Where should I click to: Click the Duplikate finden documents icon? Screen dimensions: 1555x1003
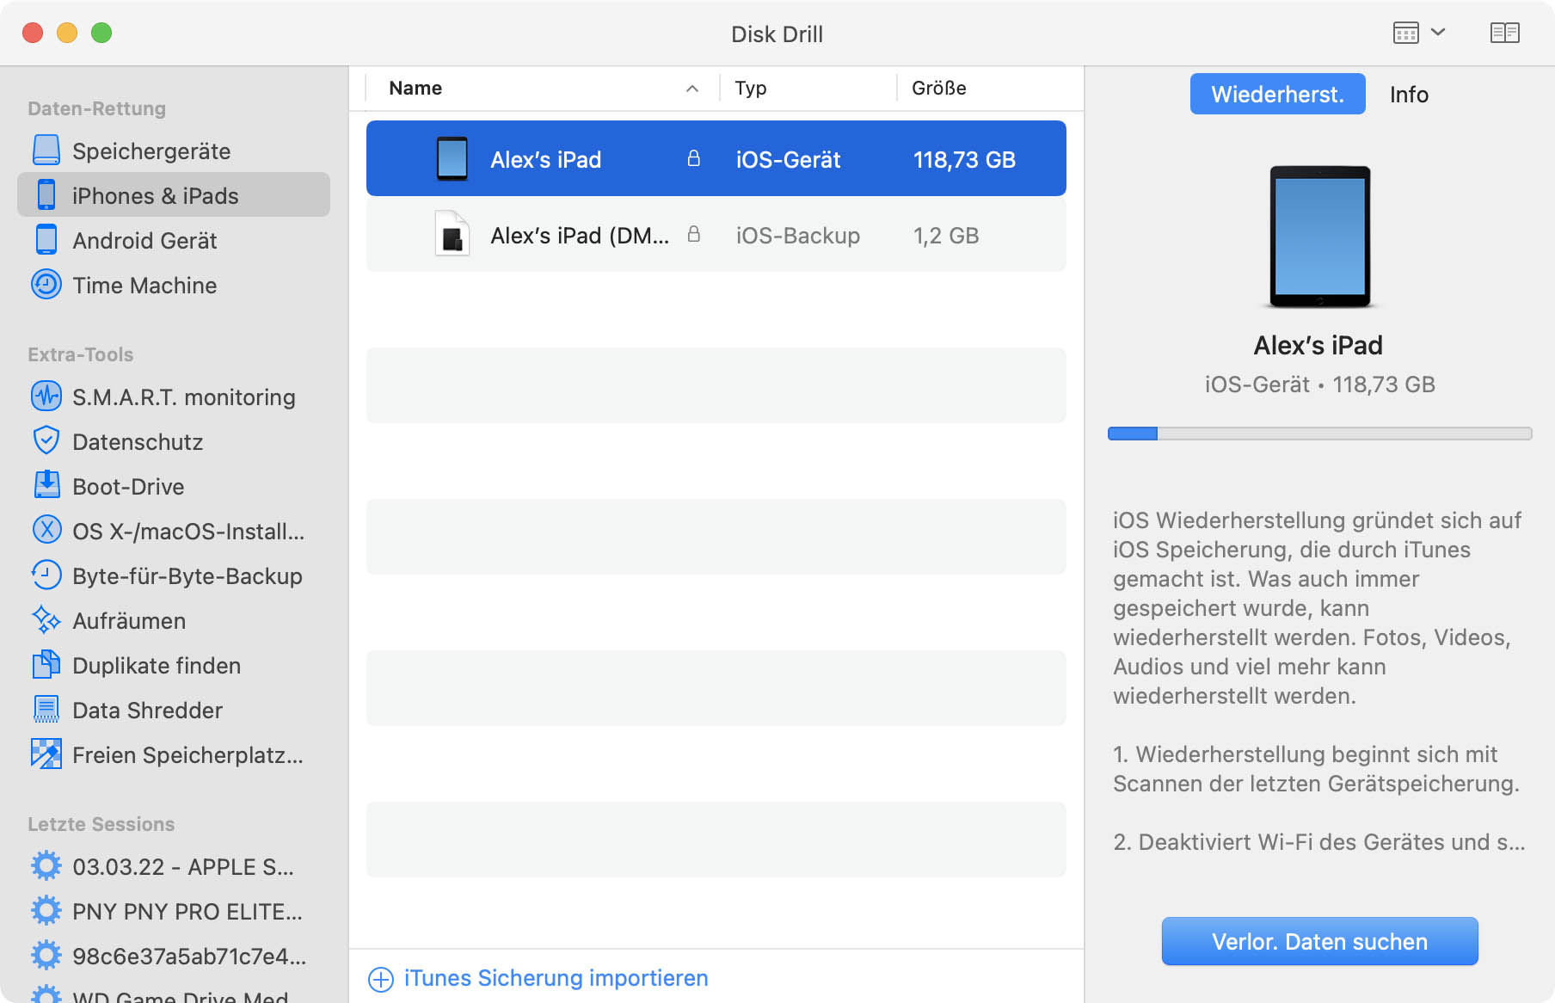click(x=46, y=665)
